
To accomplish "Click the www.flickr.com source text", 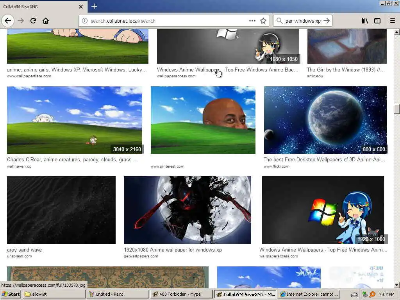I will coord(277,166).
